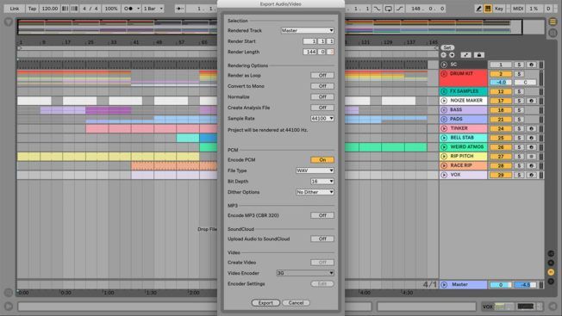Image resolution: width=562 pixels, height=316 pixels.
Task: Unfold the BASS track
Action: 444,110
